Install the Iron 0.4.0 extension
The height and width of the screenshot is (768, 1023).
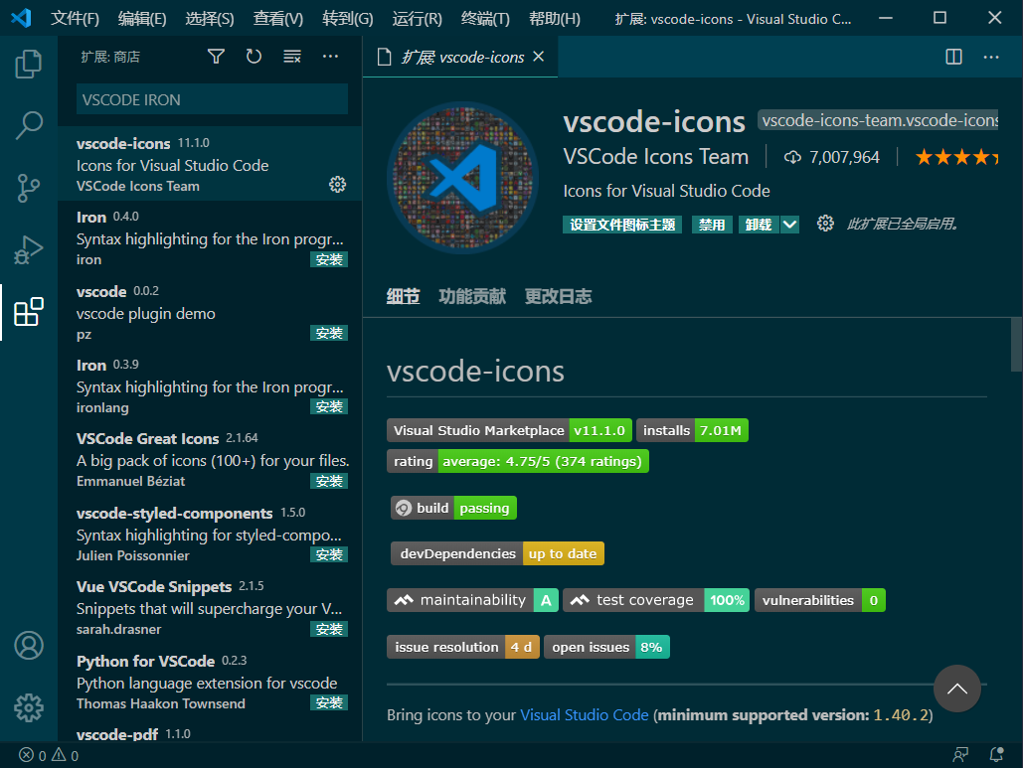(x=329, y=259)
